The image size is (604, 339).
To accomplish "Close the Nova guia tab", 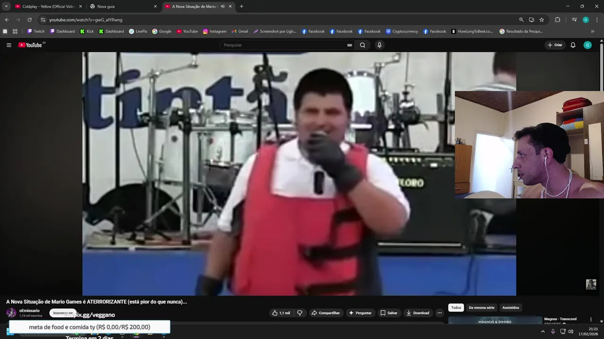I will [x=155, y=7].
